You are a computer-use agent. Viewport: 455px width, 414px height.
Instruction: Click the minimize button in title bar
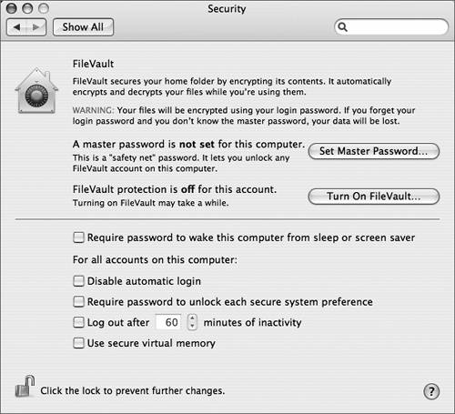27,8
